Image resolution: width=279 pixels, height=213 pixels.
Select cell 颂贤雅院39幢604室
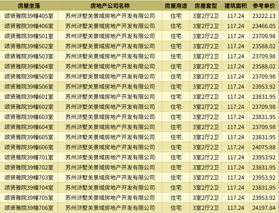pos(29,127)
